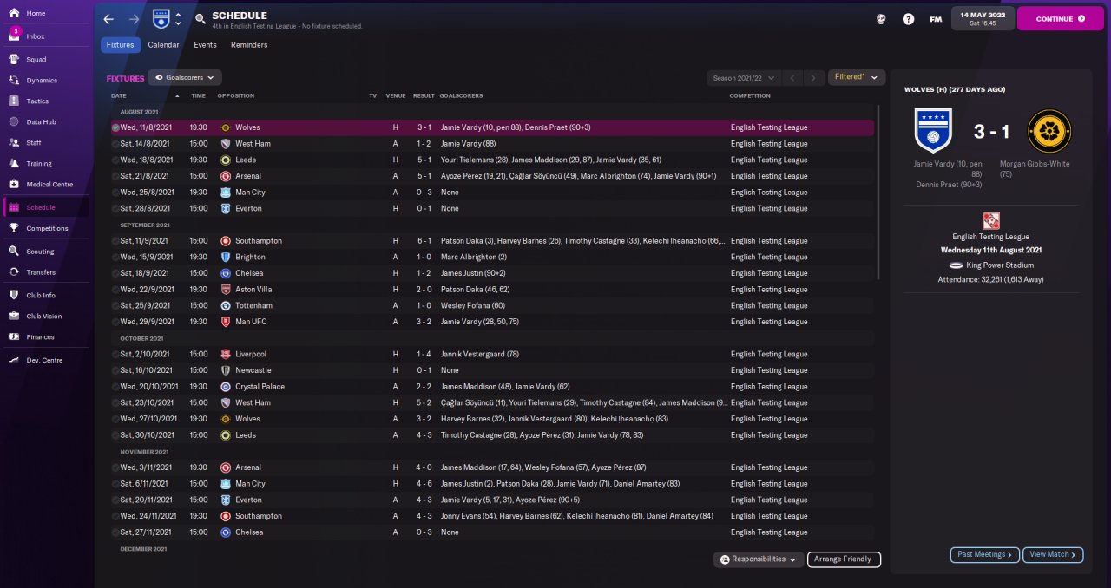Image resolution: width=1111 pixels, height=588 pixels.
Task: Click the Tottenham fixture row
Action: click(492, 305)
